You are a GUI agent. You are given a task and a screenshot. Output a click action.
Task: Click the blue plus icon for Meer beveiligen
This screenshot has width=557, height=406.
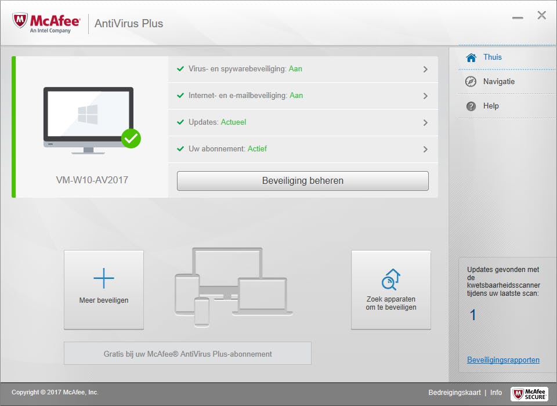click(104, 278)
